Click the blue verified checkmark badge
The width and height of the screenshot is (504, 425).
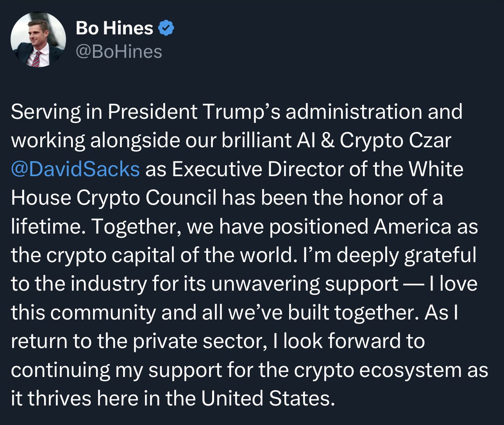[166, 29]
